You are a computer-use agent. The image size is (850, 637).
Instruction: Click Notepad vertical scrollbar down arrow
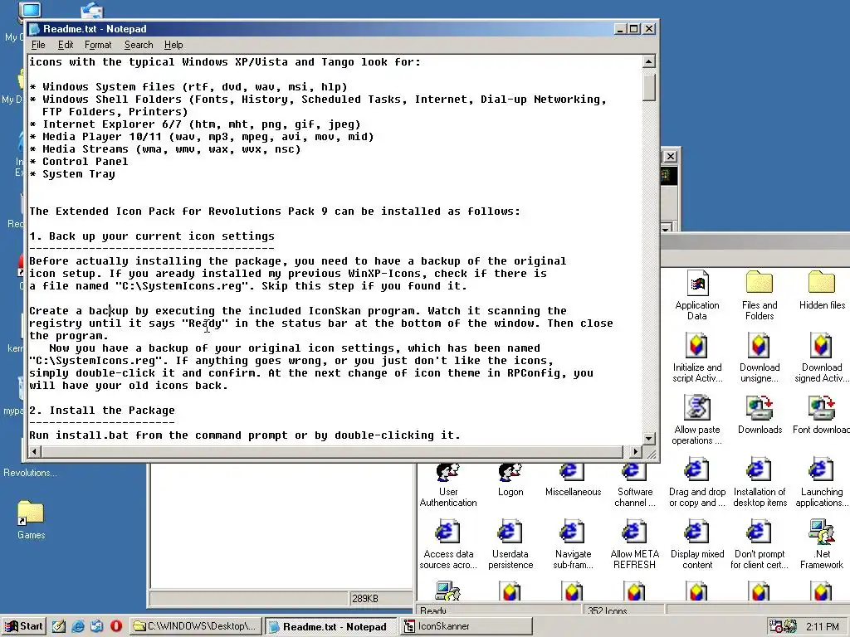pyautogui.click(x=649, y=438)
